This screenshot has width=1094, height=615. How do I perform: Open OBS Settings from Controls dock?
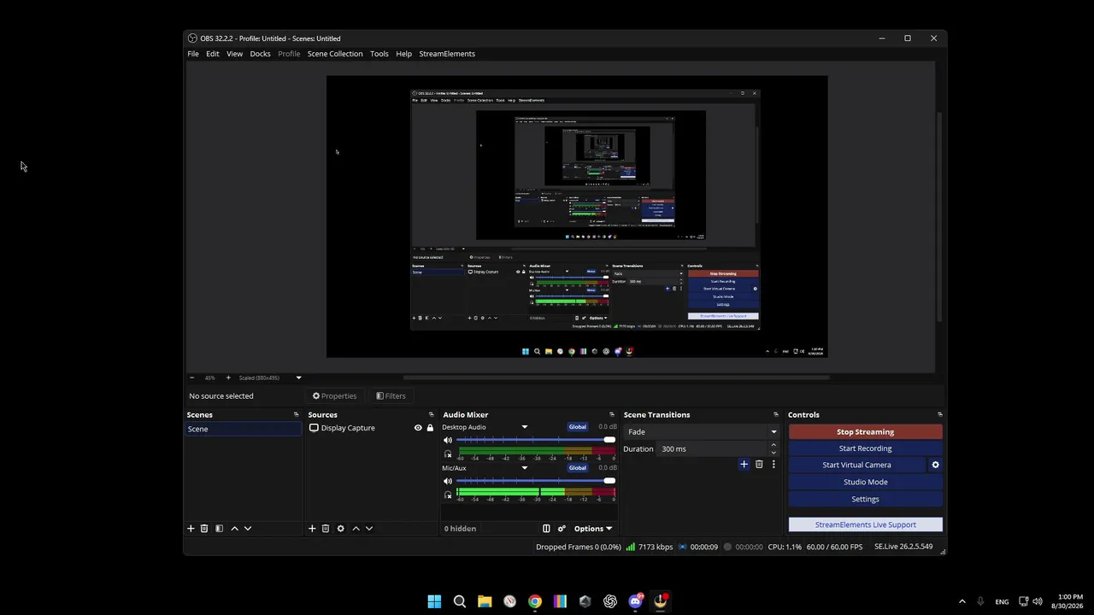866,499
